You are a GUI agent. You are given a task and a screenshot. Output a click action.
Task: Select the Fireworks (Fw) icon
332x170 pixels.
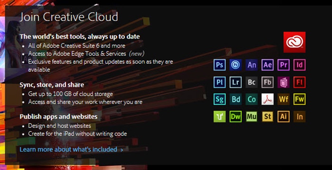point(300,99)
